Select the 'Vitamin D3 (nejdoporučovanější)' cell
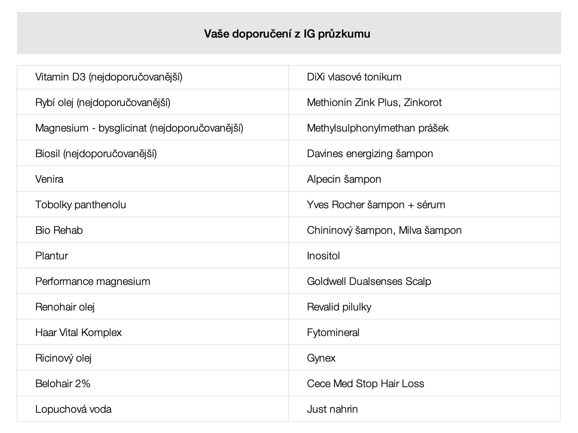This screenshot has height=433, width=578. (x=109, y=77)
